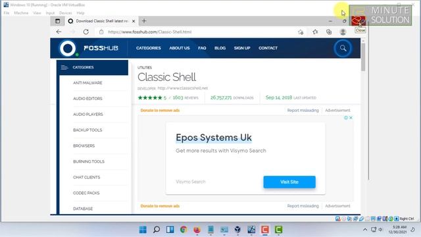Screen dimensions: 421x237
Task: Select Codec Packs category
Action: click(86, 193)
